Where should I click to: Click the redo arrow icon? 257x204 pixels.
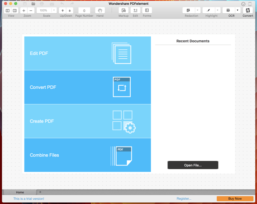coord(72,4)
